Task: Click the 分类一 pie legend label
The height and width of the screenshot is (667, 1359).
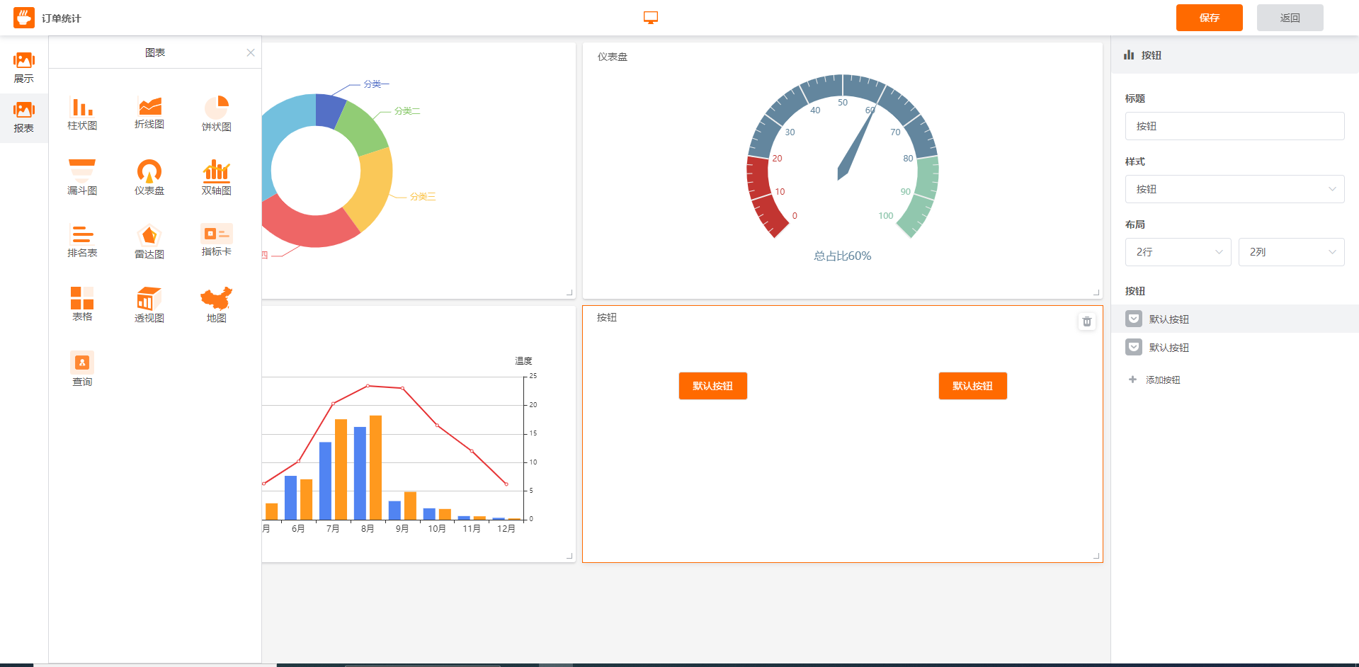Action: [376, 84]
